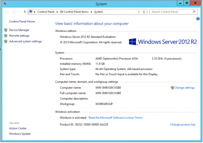The image size is (203, 143).
Task: Click the installed memory value 11,9 GB
Action: coord(100,64)
